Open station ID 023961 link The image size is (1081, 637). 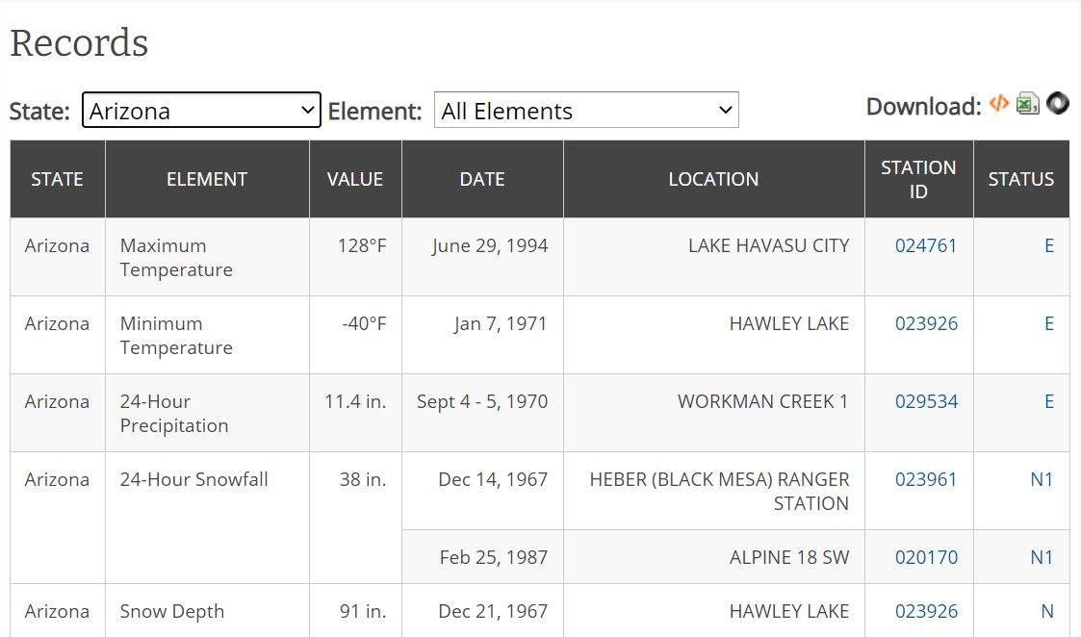[926, 479]
